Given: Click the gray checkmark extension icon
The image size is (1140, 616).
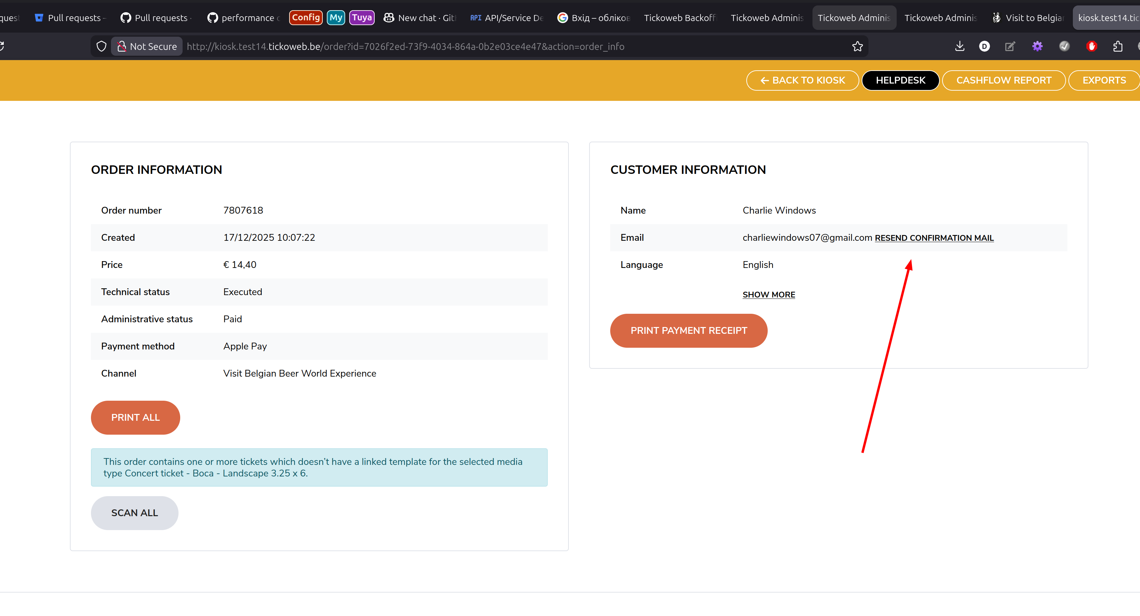Looking at the screenshot, I should (1064, 47).
